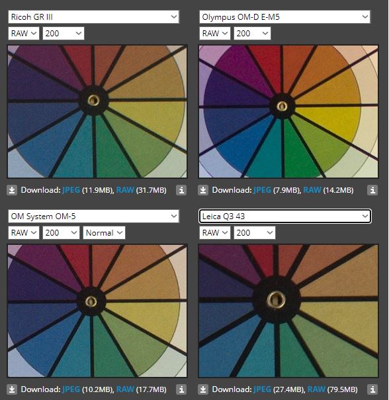Screen dimensions: 389x400
Task: Change RAW format dropdown for Leica Q3 43
Action: pos(215,232)
